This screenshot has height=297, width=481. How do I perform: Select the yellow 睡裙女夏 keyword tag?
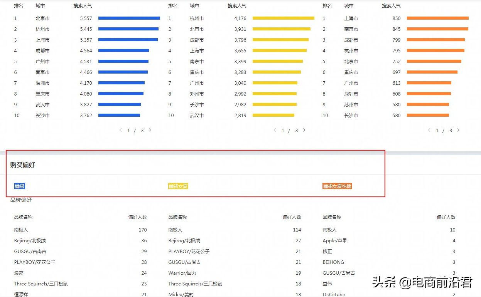[178, 186]
